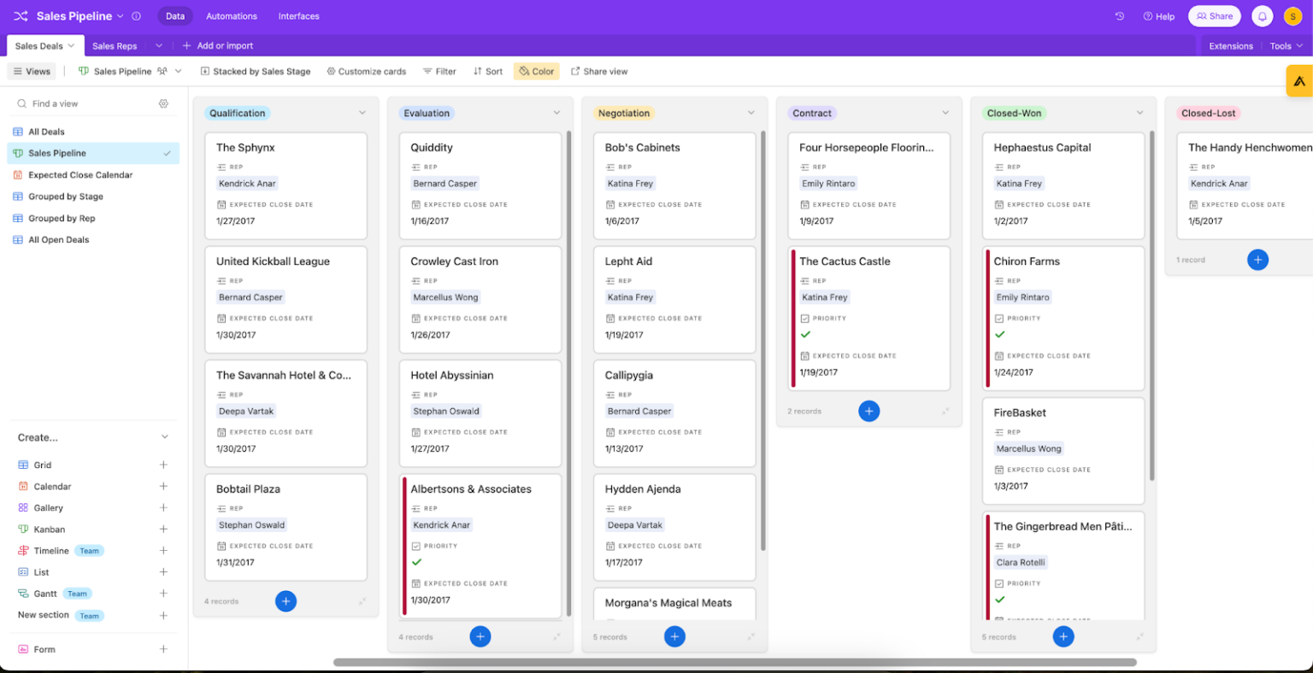This screenshot has height=673, width=1313.
Task: Expand the Create section in sidebar
Action: pos(163,436)
